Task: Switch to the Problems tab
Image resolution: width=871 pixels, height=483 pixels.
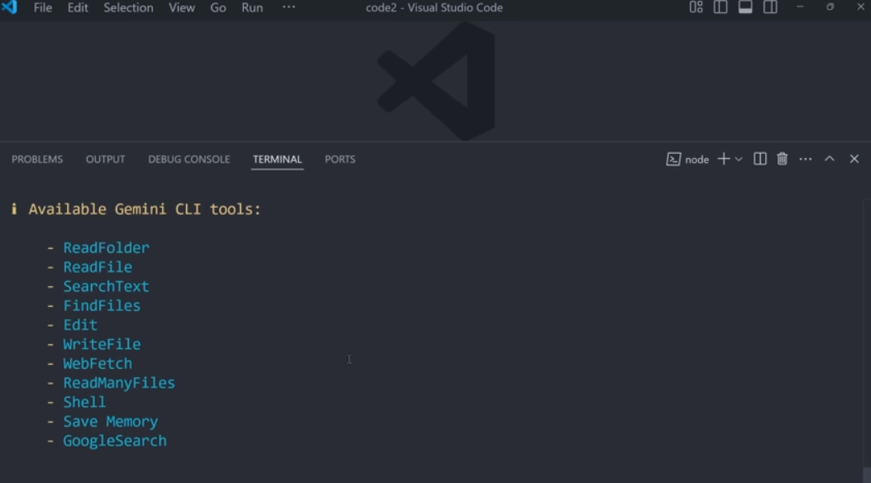Action: (37, 160)
